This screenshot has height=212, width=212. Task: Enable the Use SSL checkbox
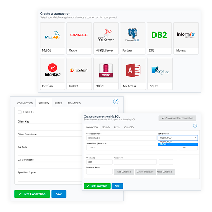[20, 112]
